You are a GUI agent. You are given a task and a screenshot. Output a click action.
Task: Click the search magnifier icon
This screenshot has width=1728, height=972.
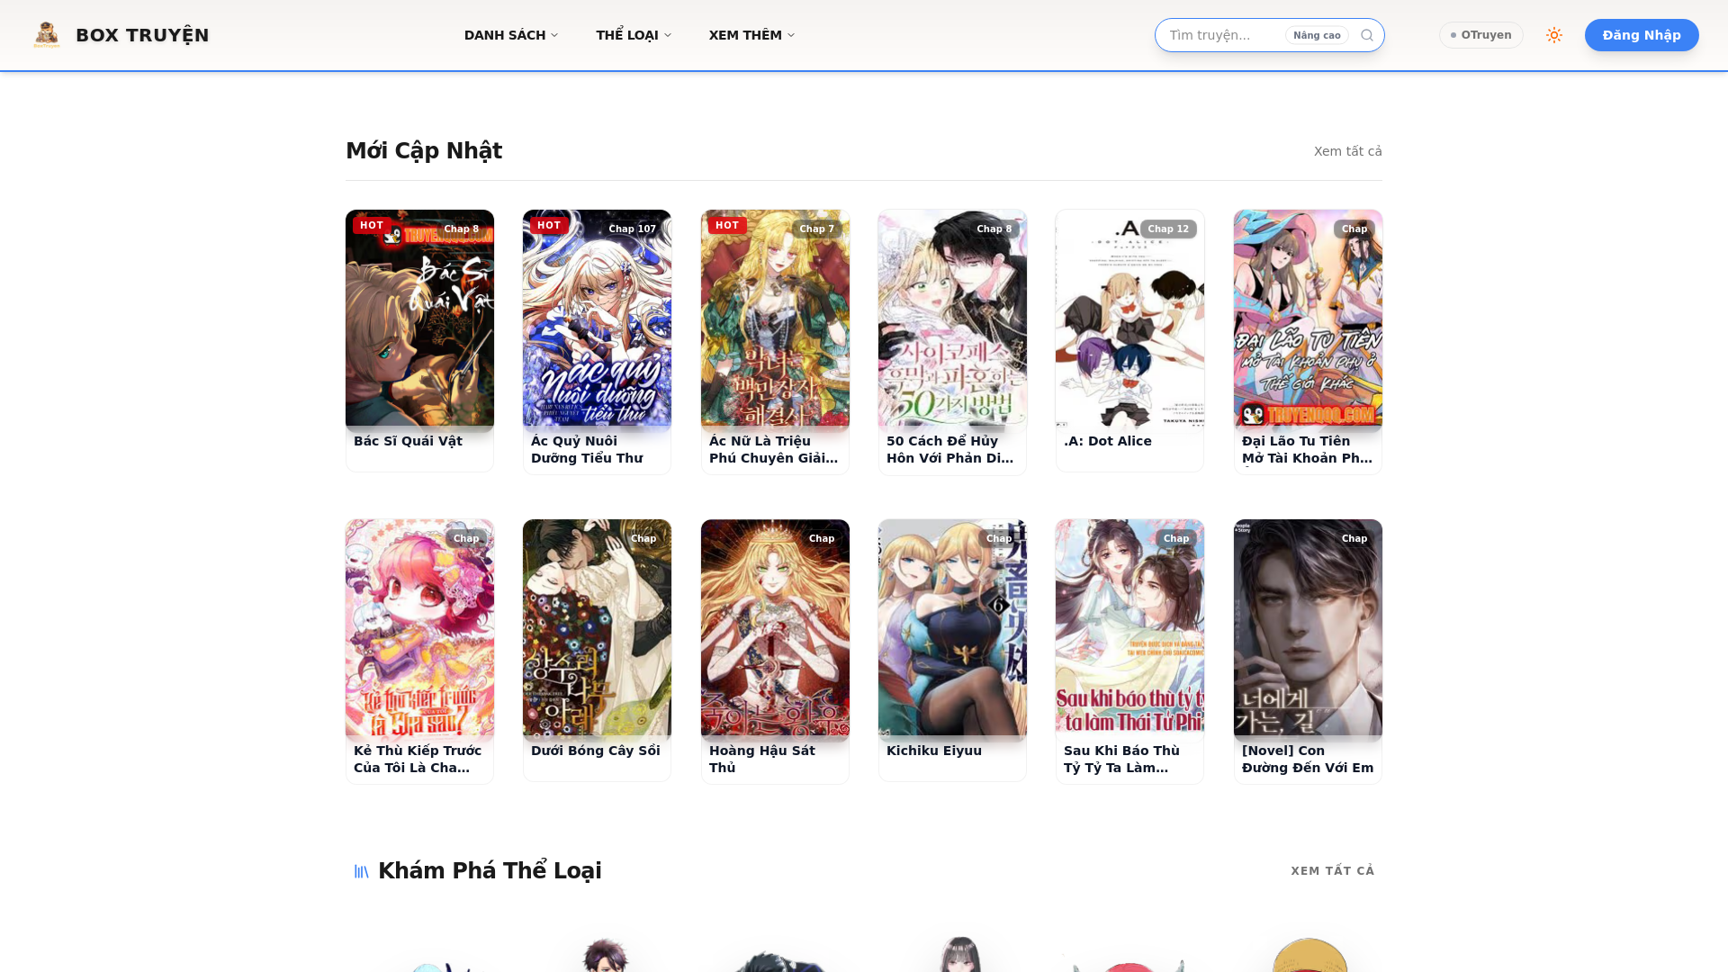(x=1367, y=35)
